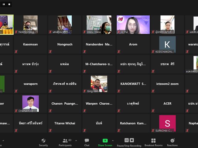This screenshot has height=148, width=198.
Task: Click muted mic icon on Wanpen Charoe tile
Action: point(84,111)
